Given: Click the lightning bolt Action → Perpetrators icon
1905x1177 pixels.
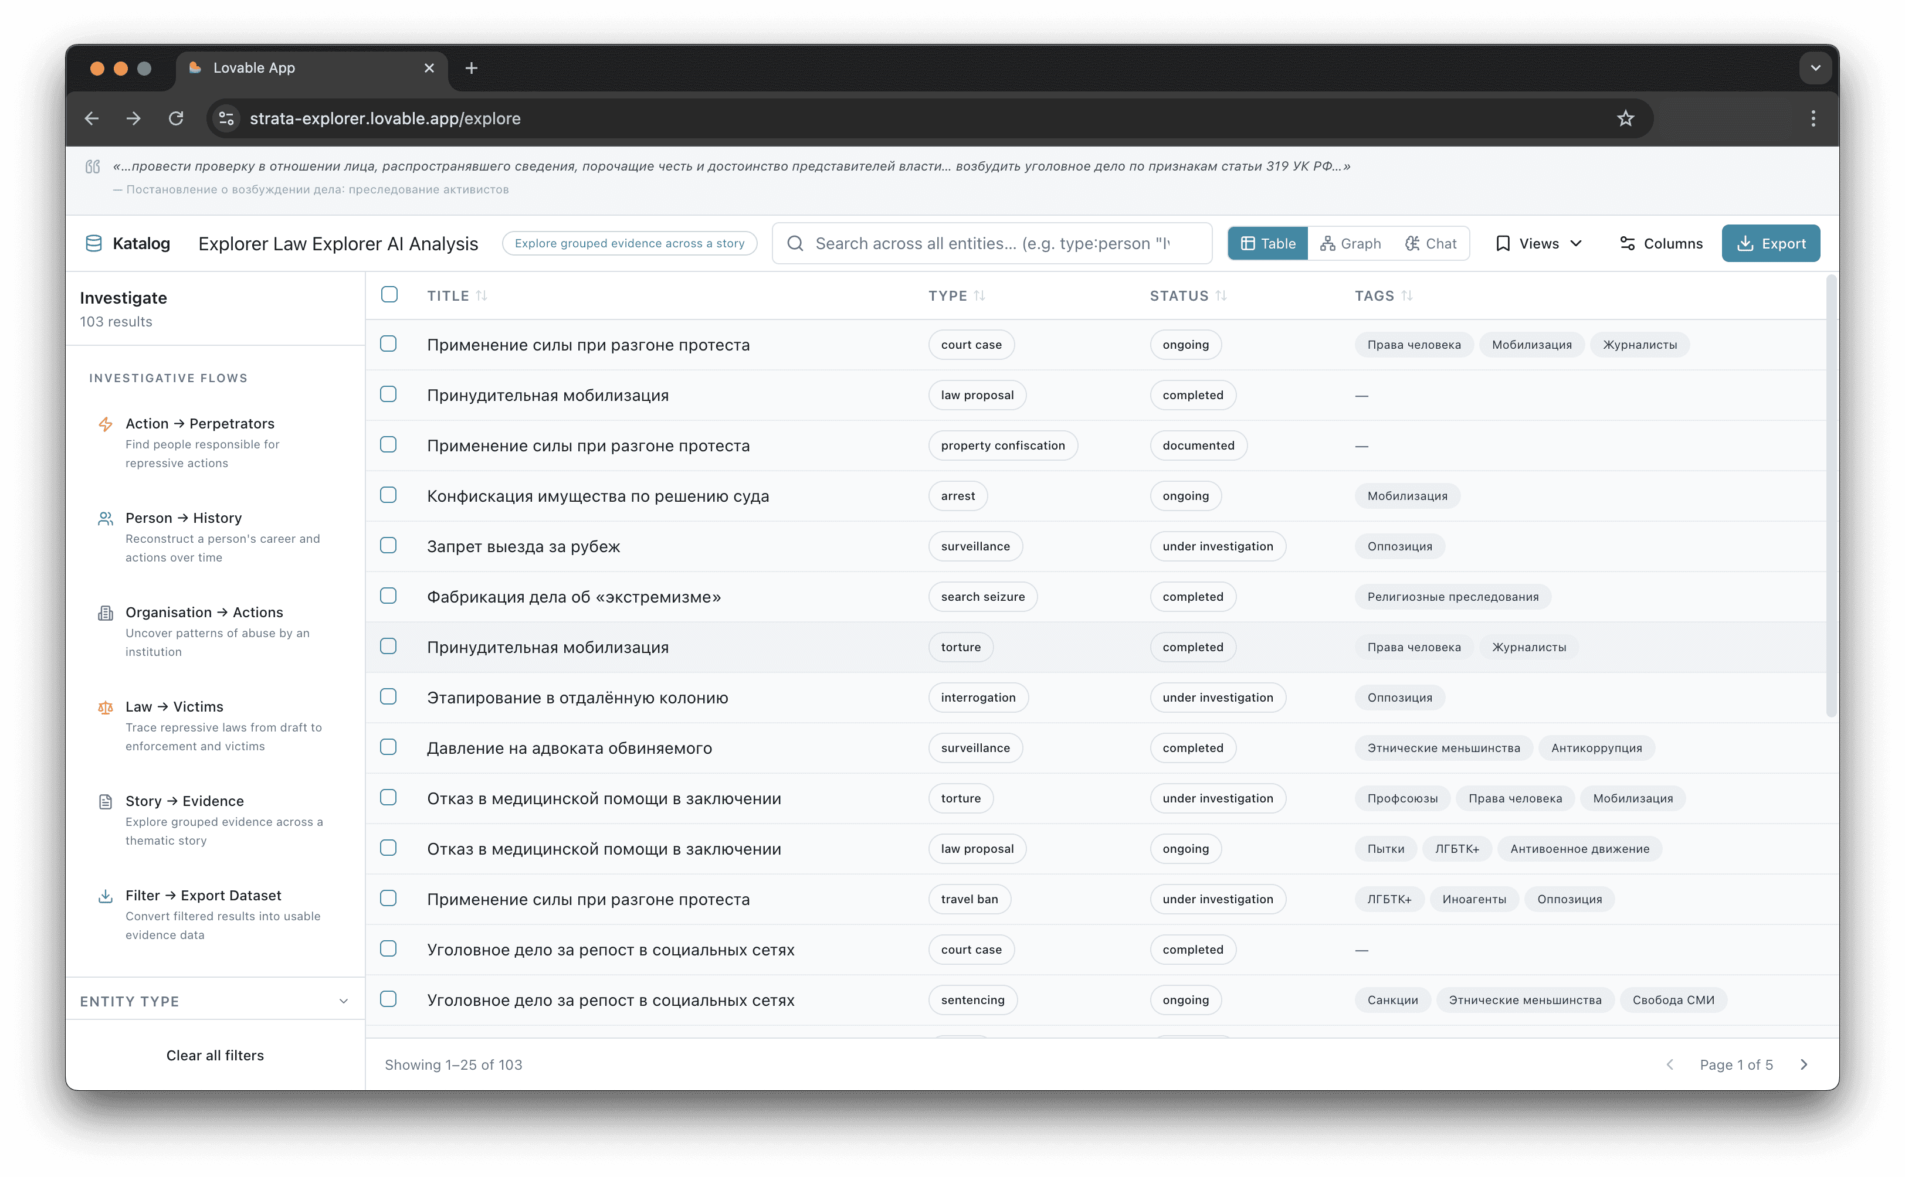Looking at the screenshot, I should [x=105, y=424].
